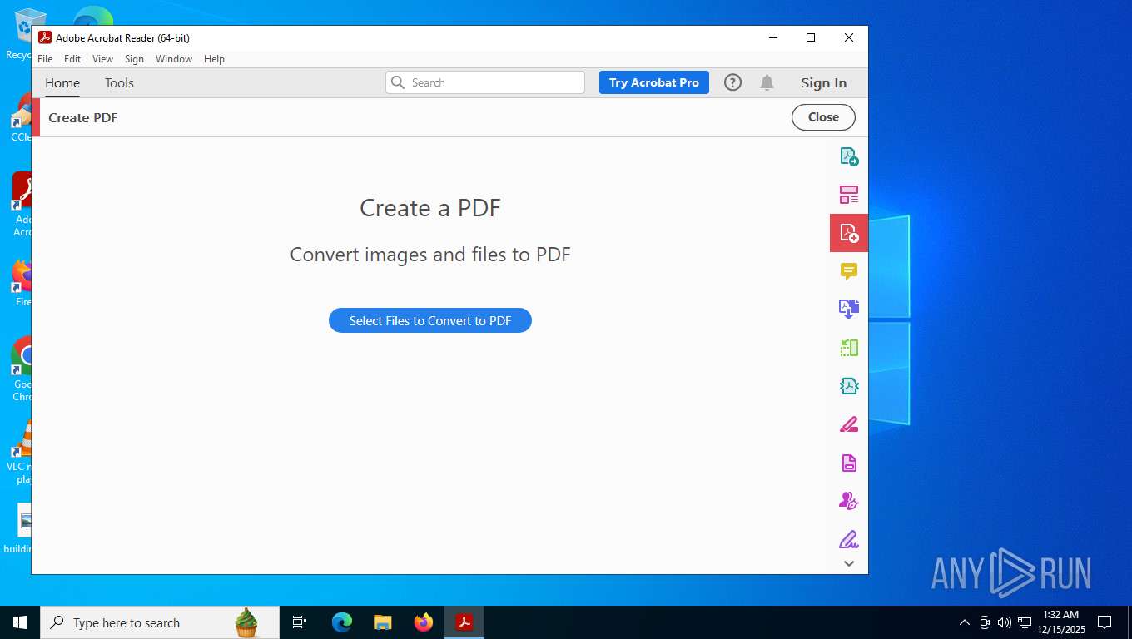Open Task View on the taskbar
This screenshot has width=1132, height=639.
[x=300, y=622]
